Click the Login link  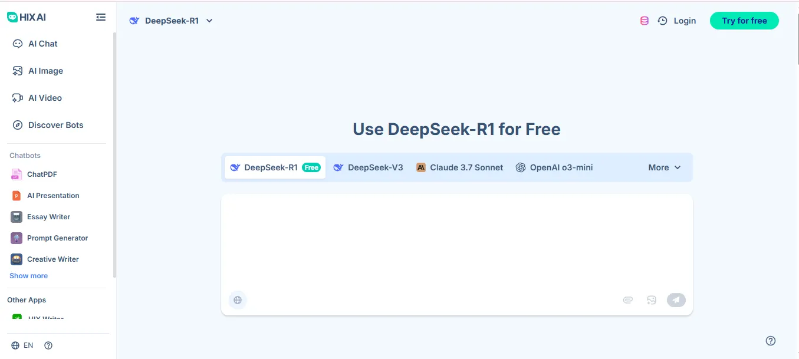pyautogui.click(x=685, y=21)
